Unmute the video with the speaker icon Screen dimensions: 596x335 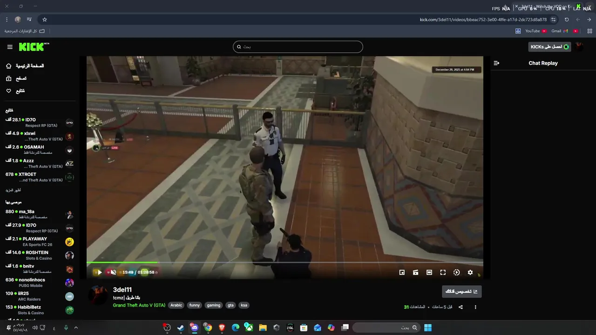[x=113, y=272]
